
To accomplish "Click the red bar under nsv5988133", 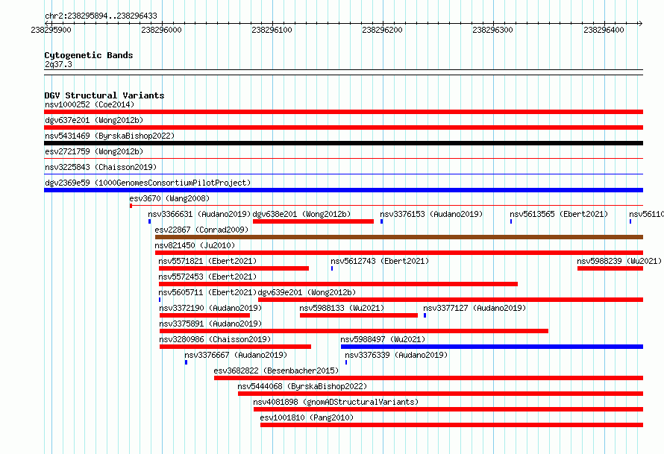I will [x=359, y=315].
